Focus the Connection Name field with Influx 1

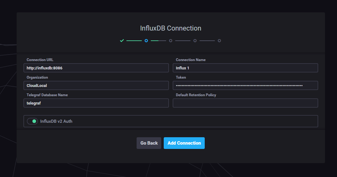tap(245, 68)
